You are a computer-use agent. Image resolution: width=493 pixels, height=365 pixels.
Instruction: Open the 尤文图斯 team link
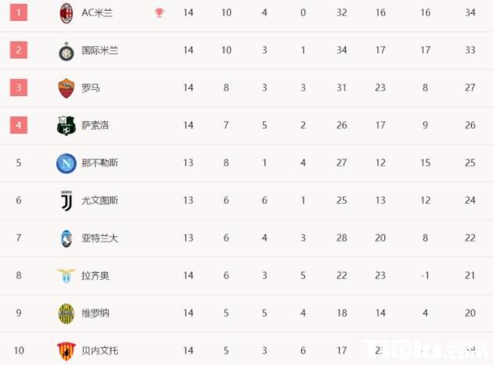point(100,200)
